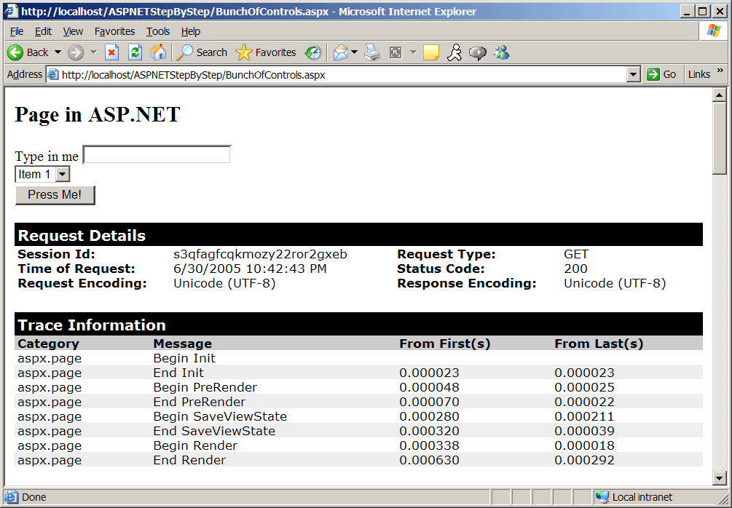Click the Messenger buddies icon

[x=501, y=52]
